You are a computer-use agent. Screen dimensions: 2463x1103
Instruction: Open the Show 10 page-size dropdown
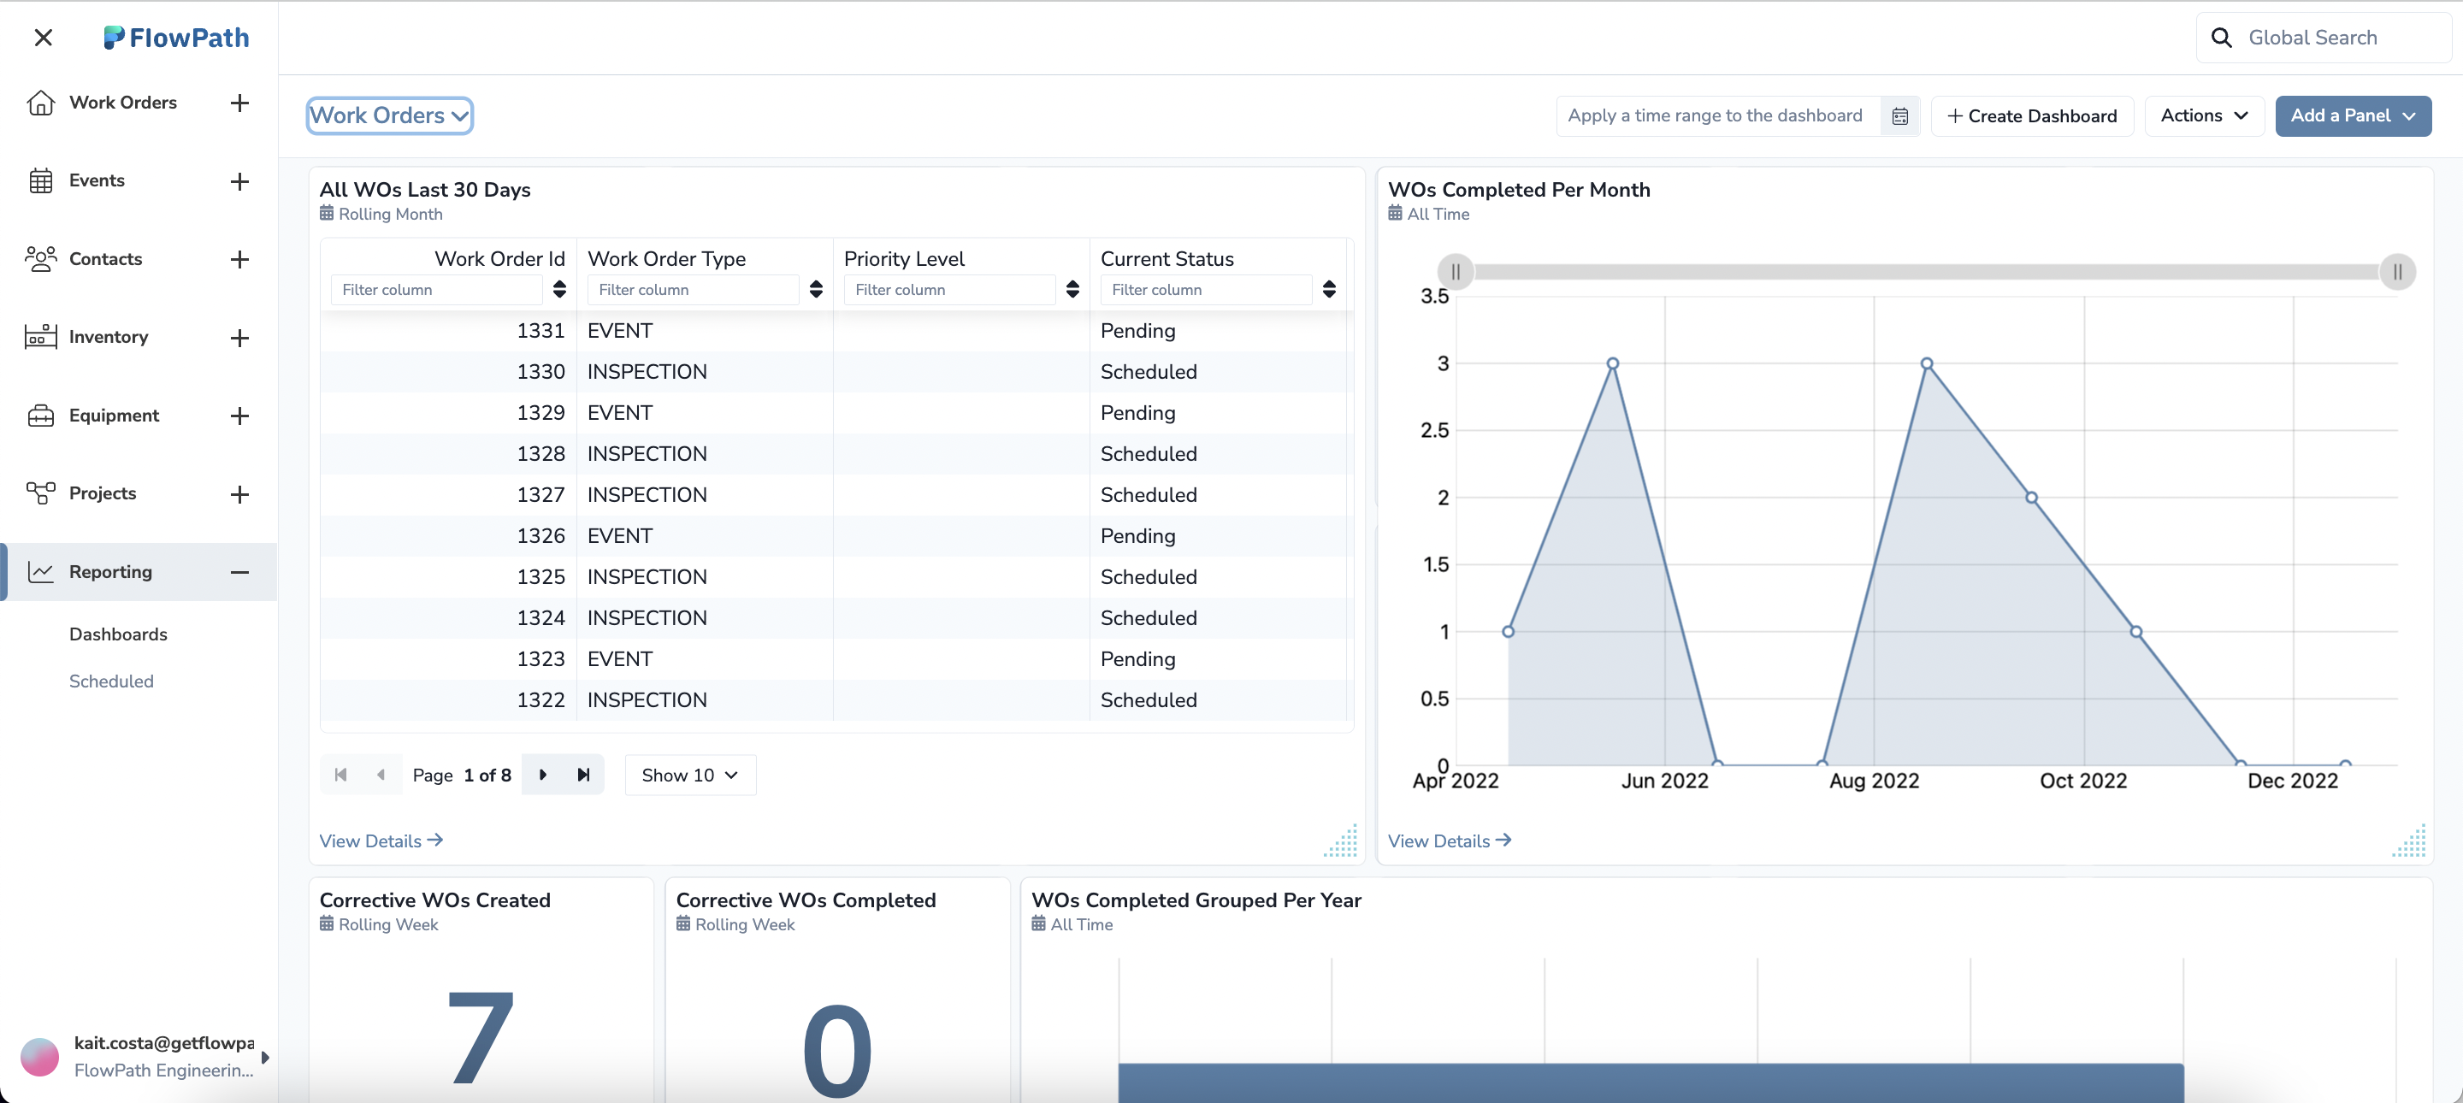click(x=689, y=776)
